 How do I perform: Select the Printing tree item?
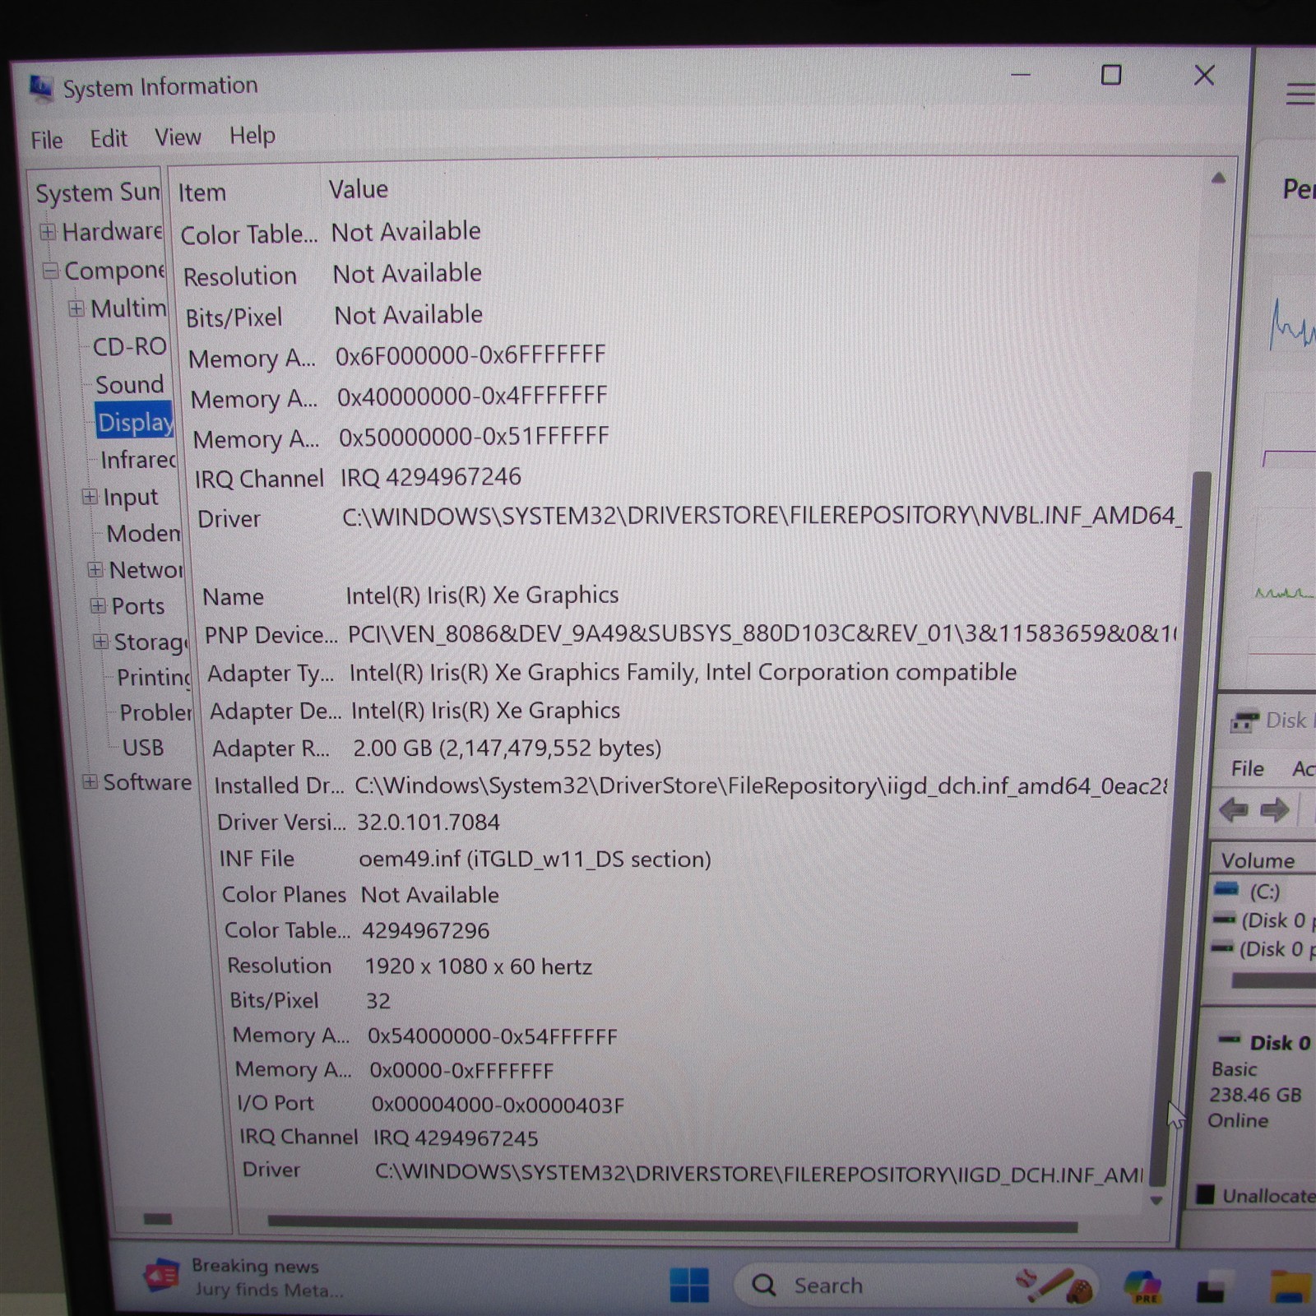click(x=154, y=677)
